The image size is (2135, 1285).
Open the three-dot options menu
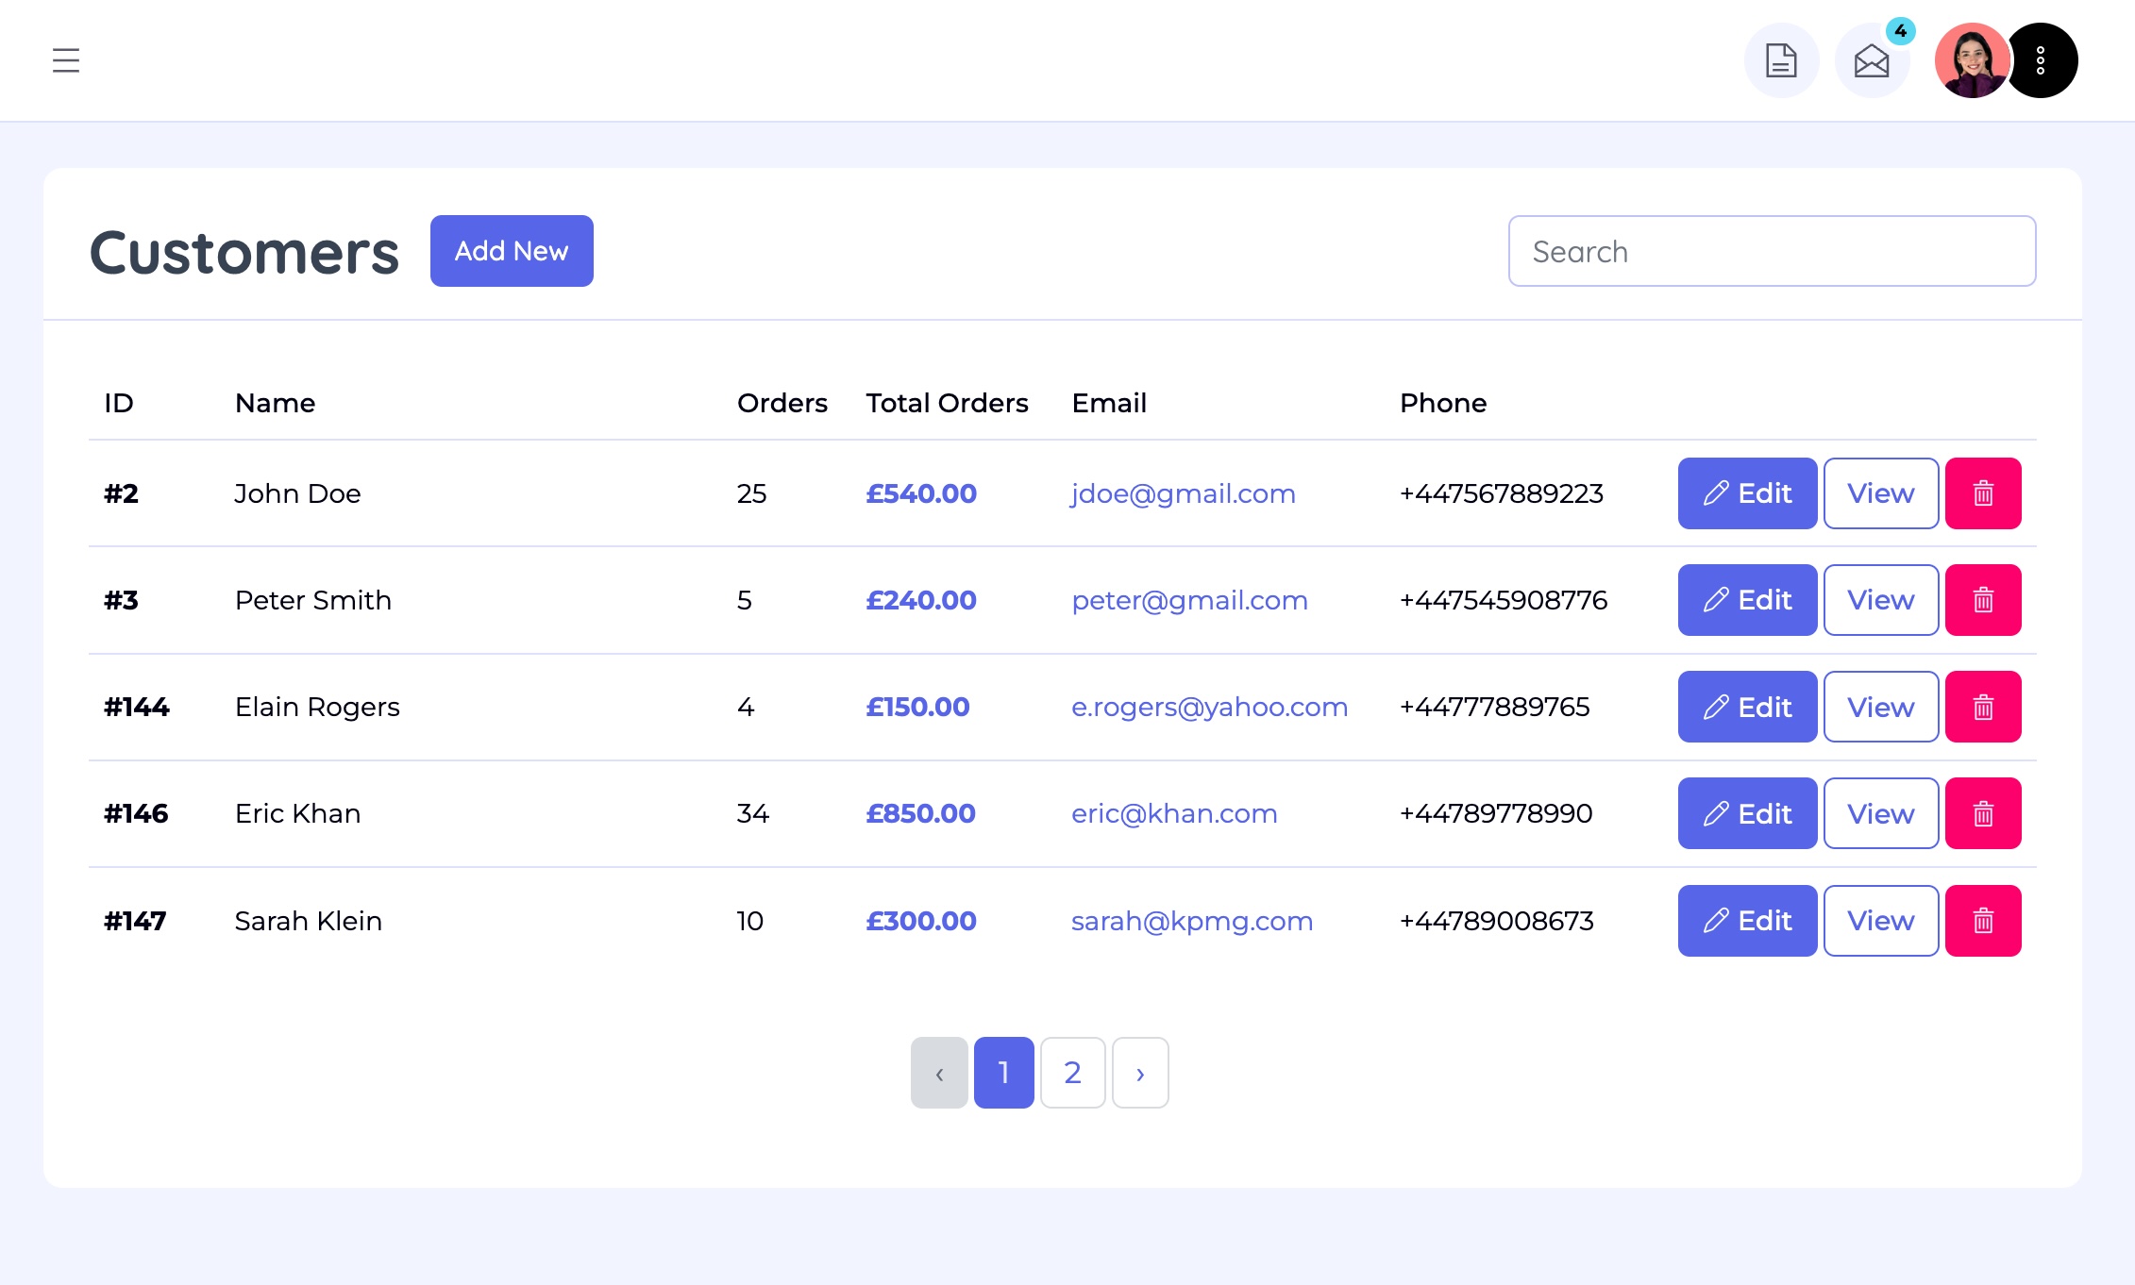click(x=2041, y=60)
